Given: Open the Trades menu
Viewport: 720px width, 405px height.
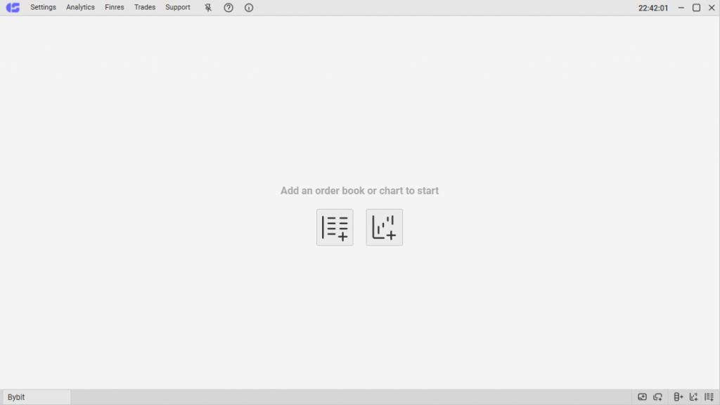Looking at the screenshot, I should tap(145, 8).
